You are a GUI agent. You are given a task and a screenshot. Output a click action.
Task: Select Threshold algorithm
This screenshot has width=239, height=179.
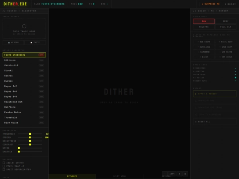coord(24,118)
